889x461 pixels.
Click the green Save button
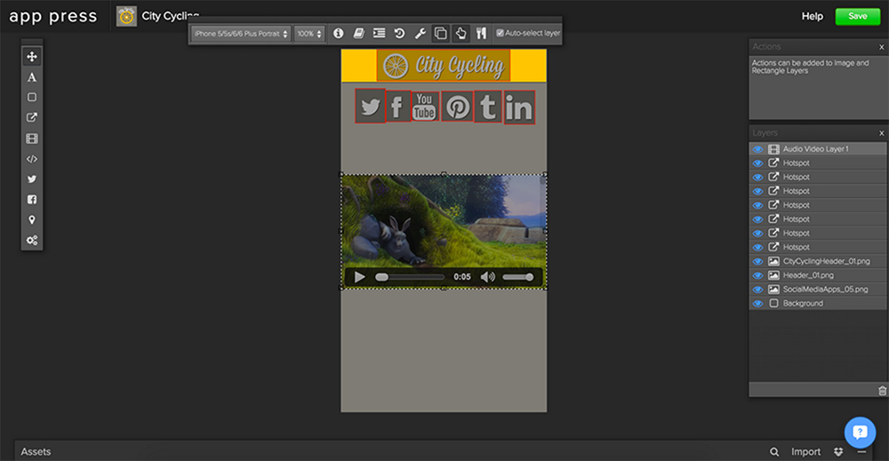857,16
